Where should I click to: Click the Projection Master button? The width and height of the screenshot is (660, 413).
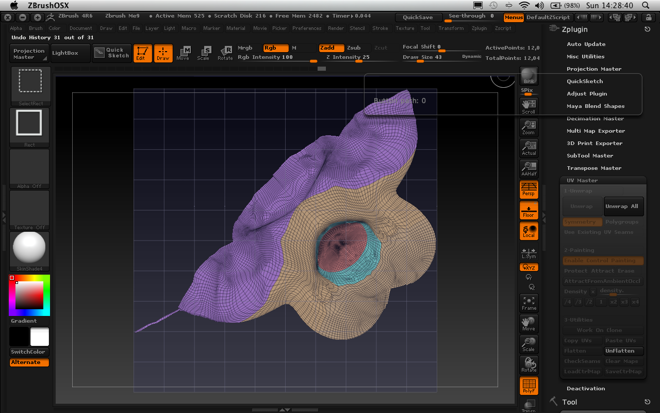pos(29,54)
